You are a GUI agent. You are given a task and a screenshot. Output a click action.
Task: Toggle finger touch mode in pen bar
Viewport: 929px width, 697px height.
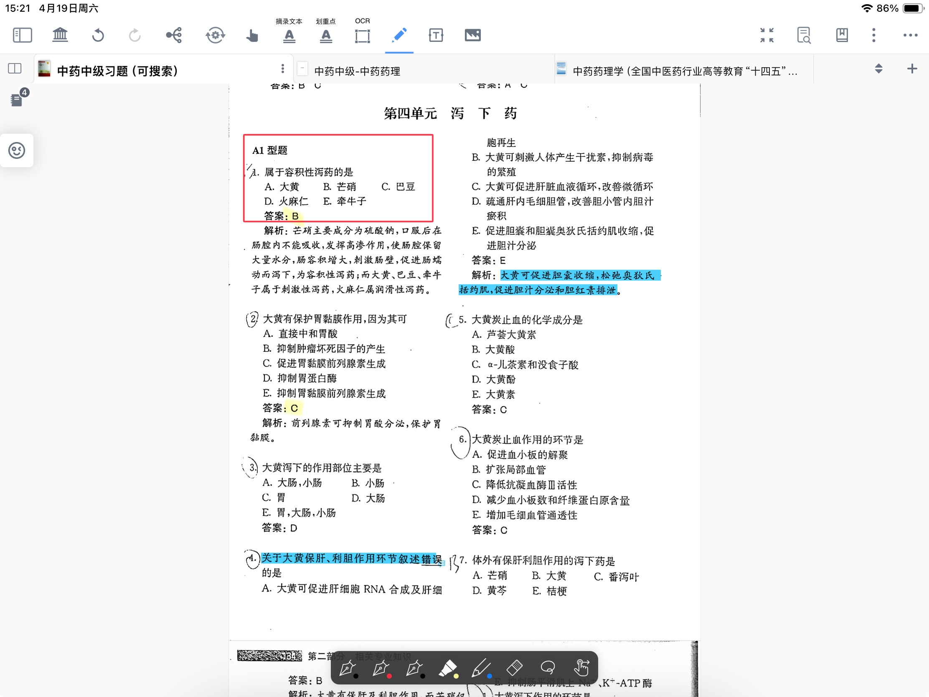pyautogui.click(x=582, y=668)
